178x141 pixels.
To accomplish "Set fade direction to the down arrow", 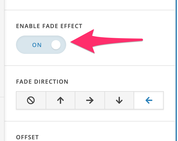I will click(x=119, y=100).
